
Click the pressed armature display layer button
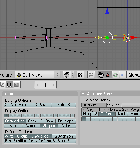click(x=6, y=116)
